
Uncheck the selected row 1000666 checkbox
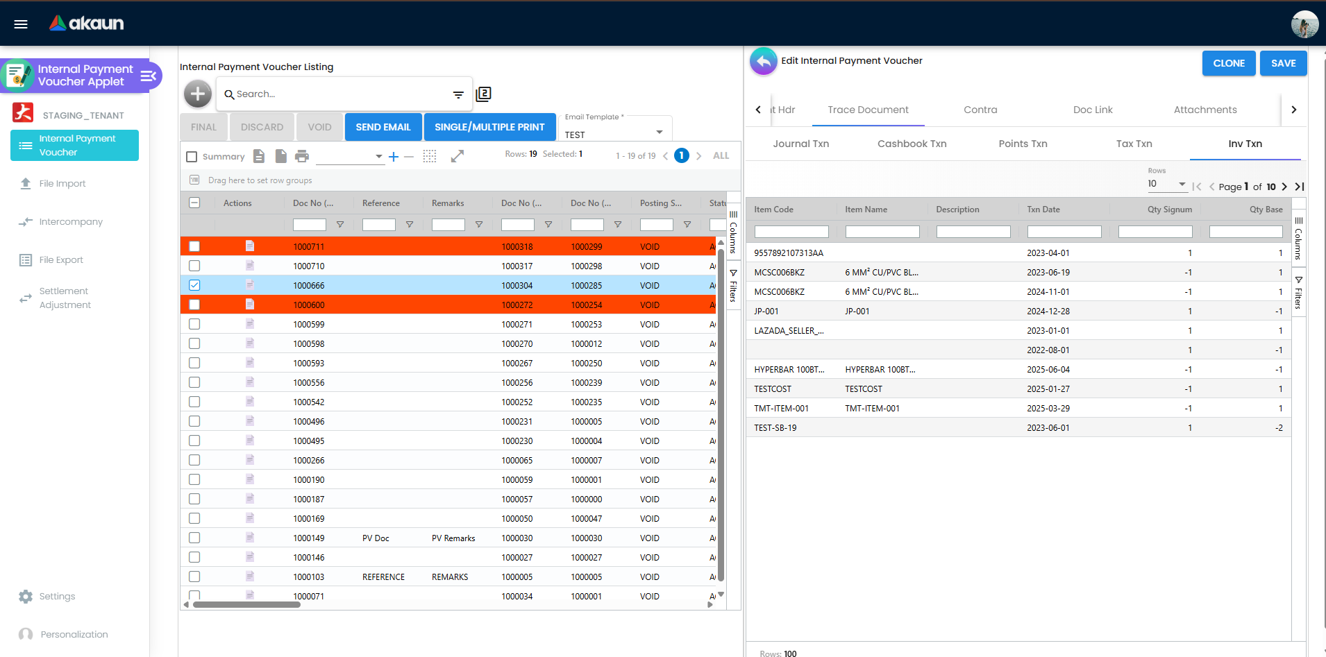pyautogui.click(x=194, y=285)
